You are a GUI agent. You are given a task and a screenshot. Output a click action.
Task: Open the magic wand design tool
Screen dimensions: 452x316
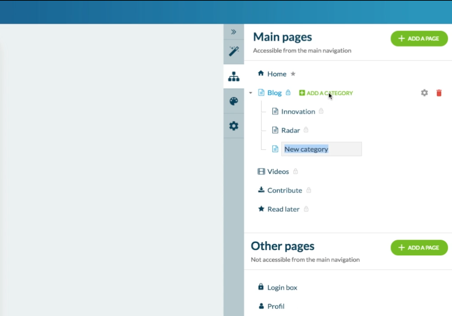tap(234, 51)
